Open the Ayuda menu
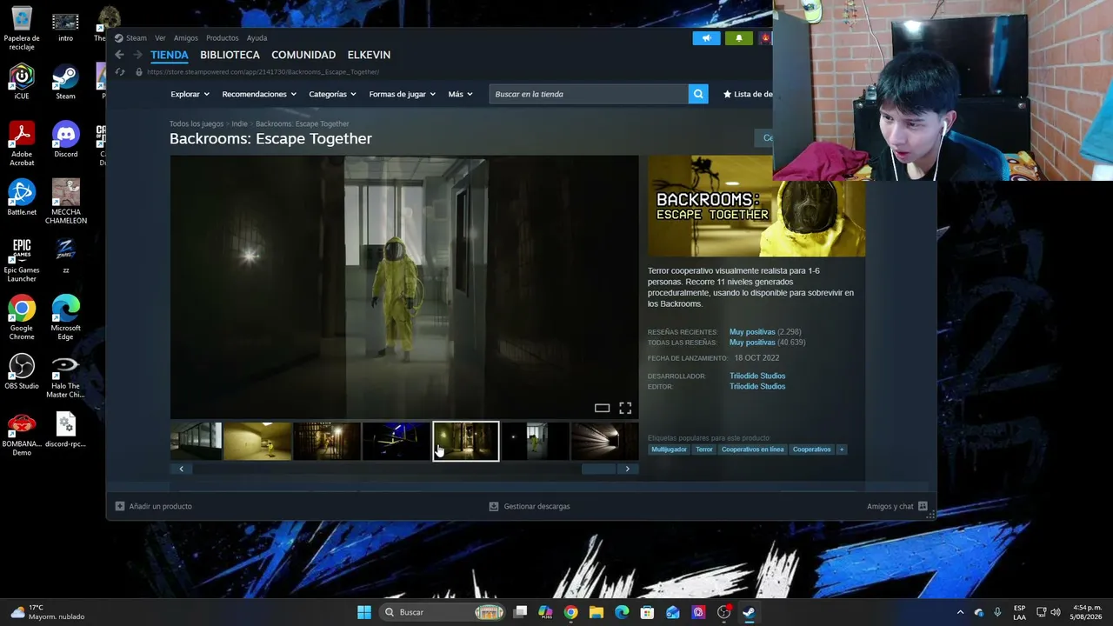Viewport: 1113px width, 626px height. click(x=257, y=38)
